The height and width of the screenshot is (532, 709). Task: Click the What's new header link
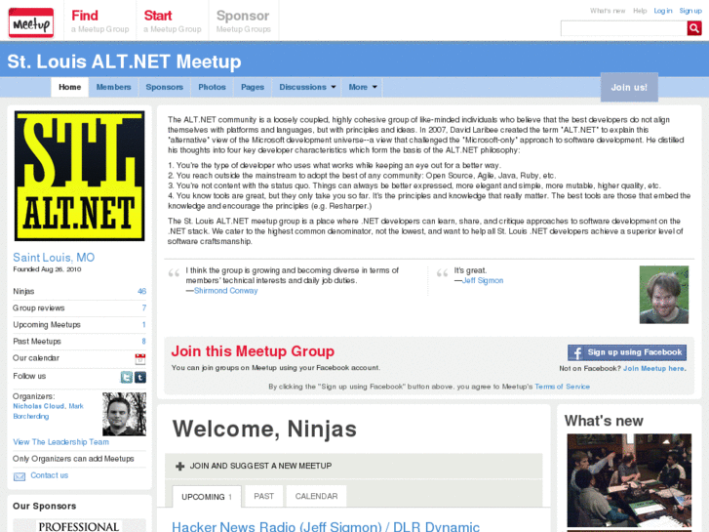(608, 11)
